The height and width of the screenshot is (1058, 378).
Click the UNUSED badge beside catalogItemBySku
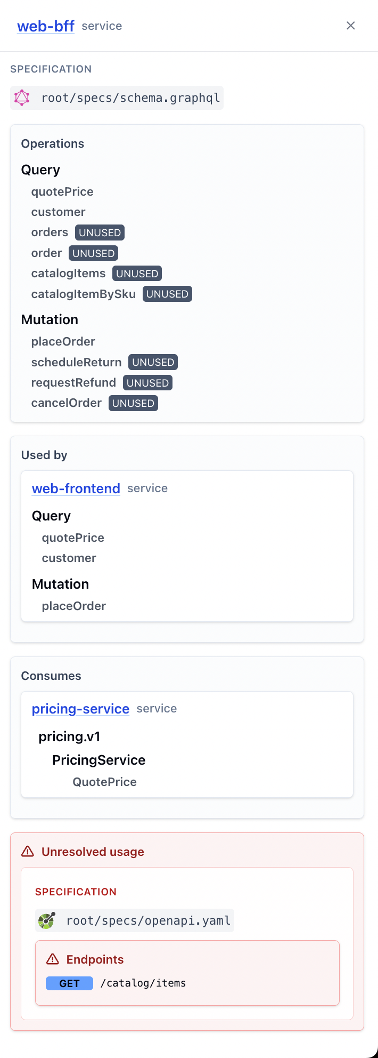tap(167, 294)
